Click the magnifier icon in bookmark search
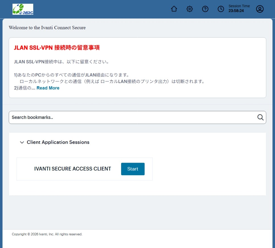The height and width of the screenshot is (248, 275). coord(260,117)
